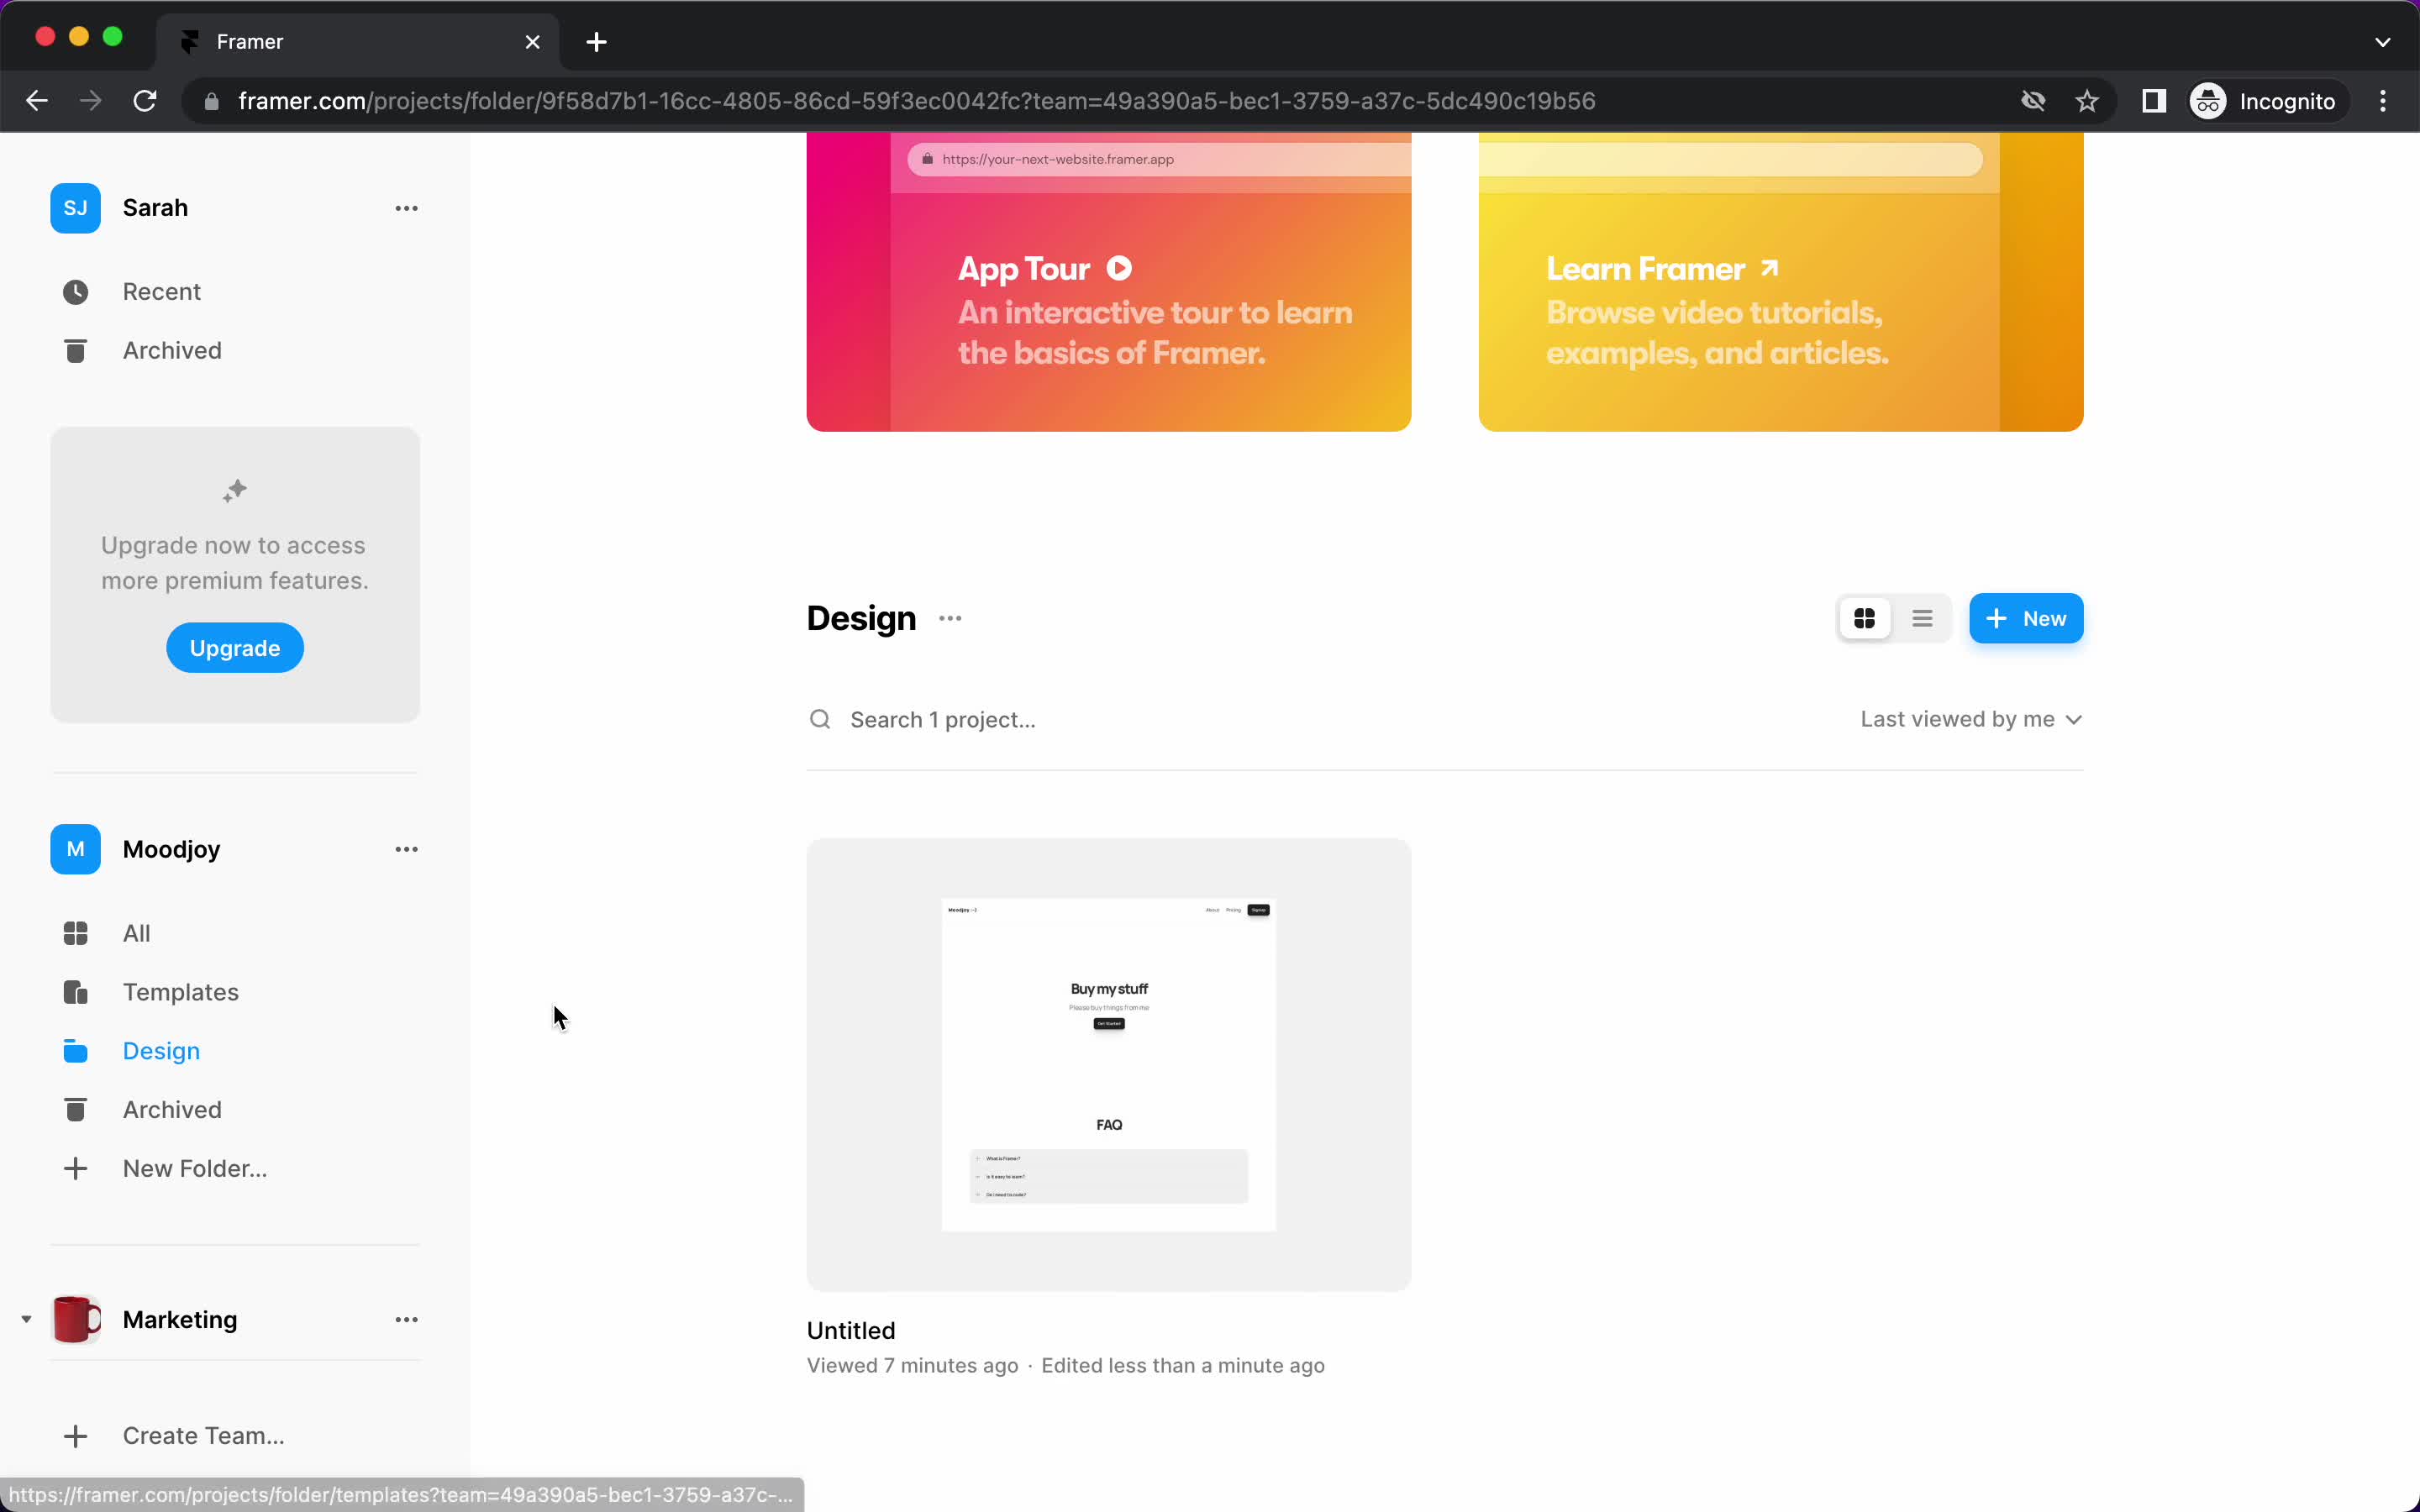Click the Upgrade button
This screenshot has width=2420, height=1512.
[x=235, y=648]
